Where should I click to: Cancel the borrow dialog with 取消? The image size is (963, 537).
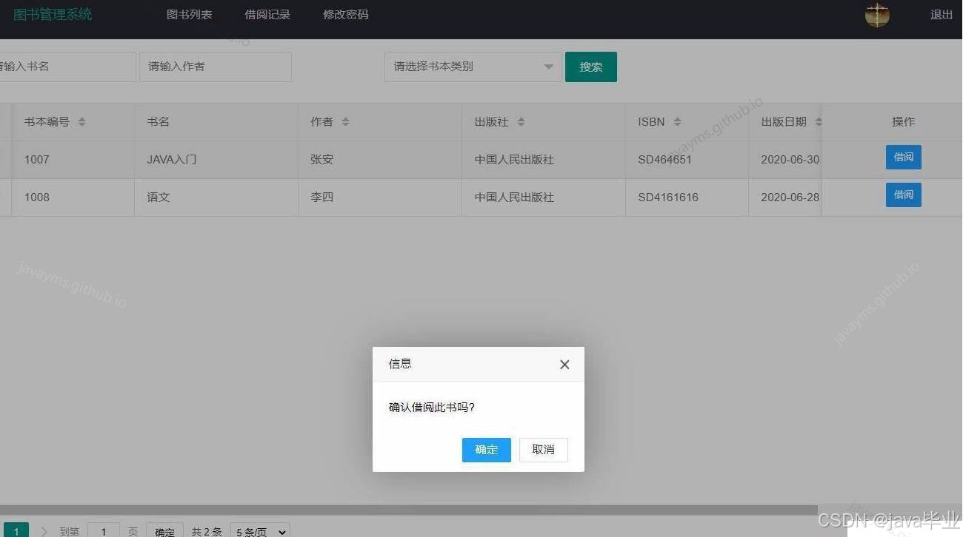click(x=543, y=450)
